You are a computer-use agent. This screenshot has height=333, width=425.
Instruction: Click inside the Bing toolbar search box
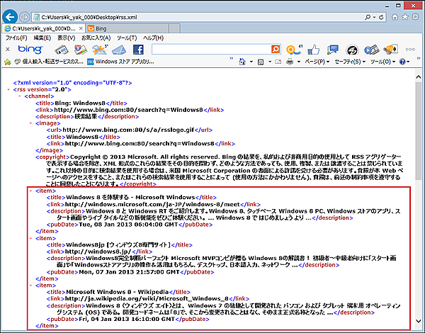point(212,50)
